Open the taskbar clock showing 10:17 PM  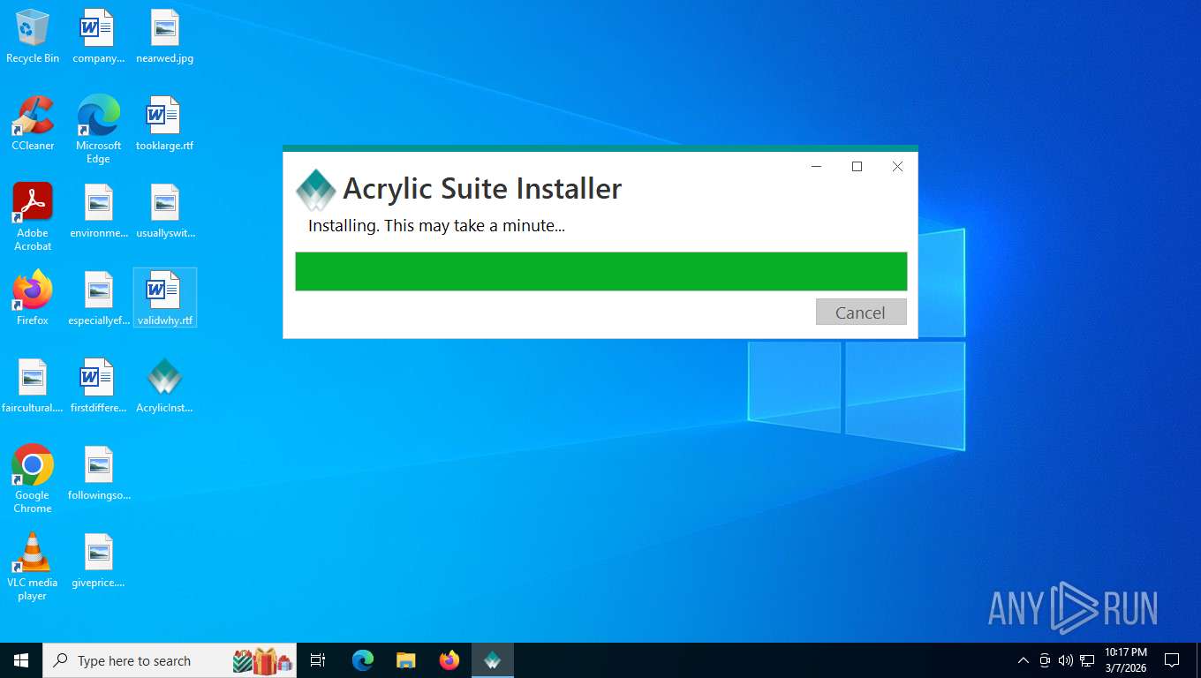(x=1126, y=660)
